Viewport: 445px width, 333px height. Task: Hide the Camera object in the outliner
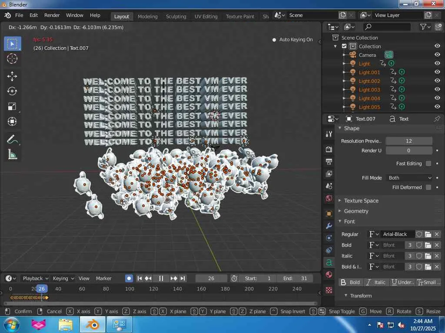tap(437, 55)
